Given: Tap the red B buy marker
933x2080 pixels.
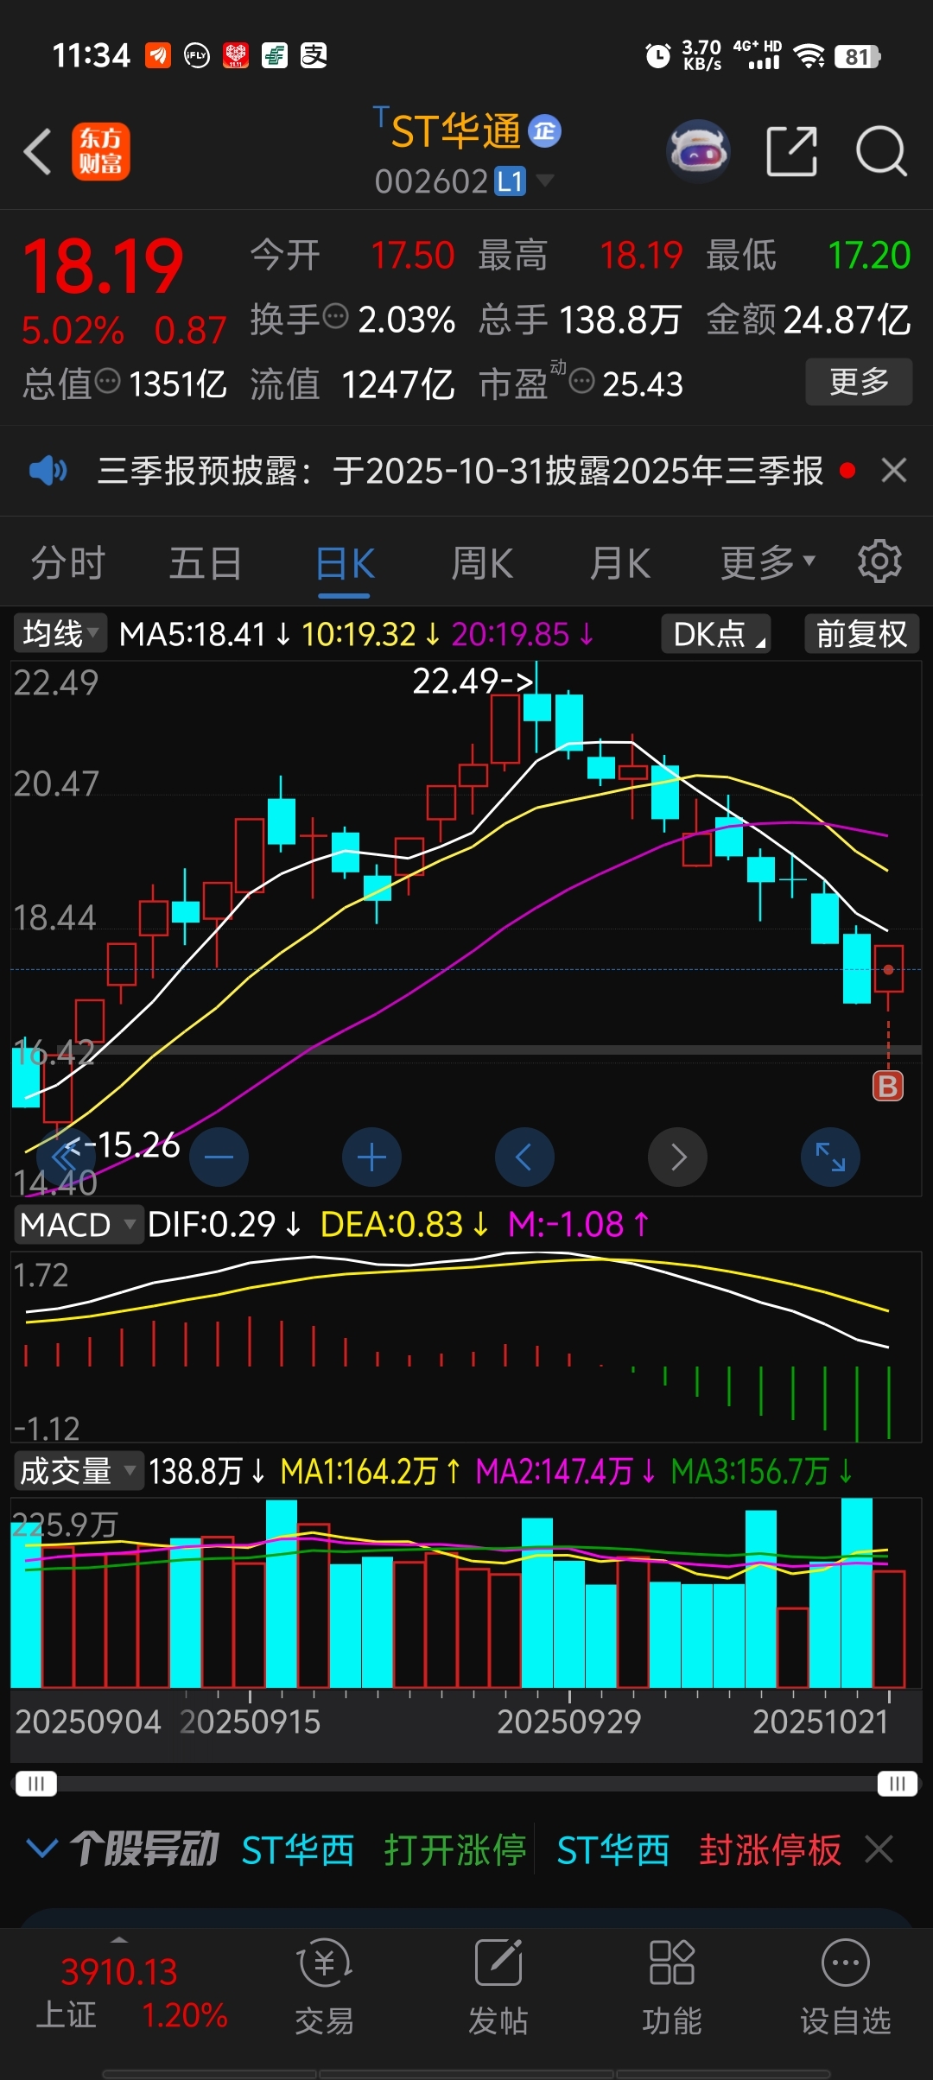Looking at the screenshot, I should point(888,1086).
